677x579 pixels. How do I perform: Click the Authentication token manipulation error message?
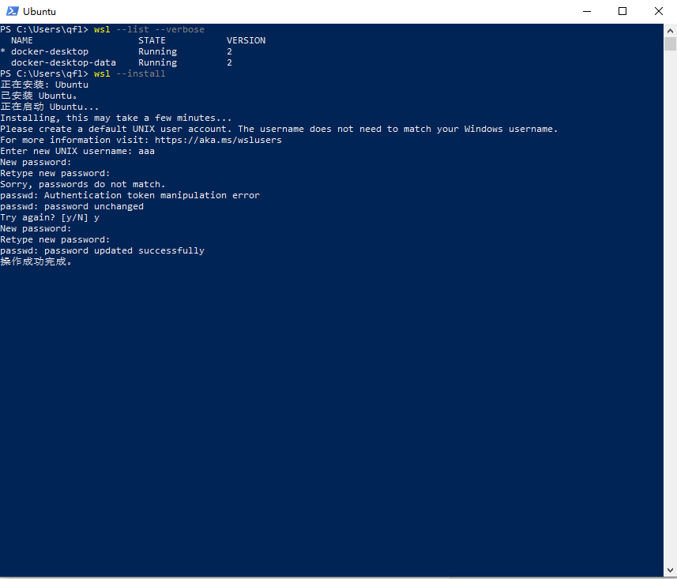pyautogui.click(x=129, y=195)
